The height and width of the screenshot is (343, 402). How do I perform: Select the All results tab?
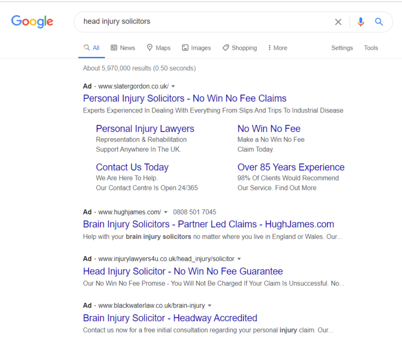tap(91, 48)
